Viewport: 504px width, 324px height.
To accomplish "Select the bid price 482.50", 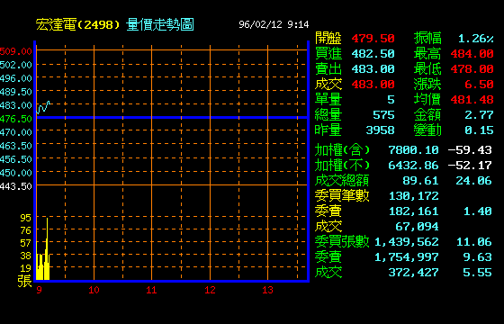I will (x=373, y=54).
